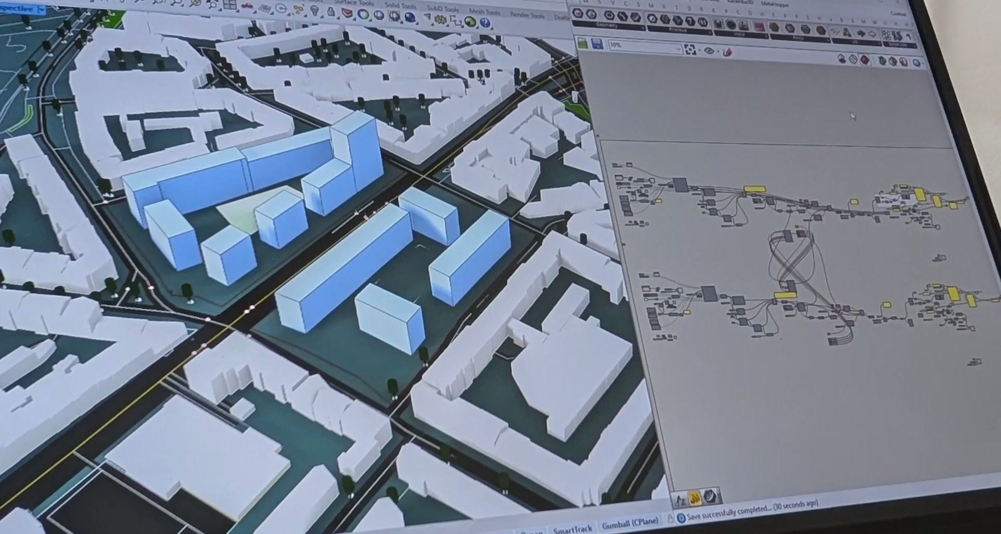
Task: Click the red preview icon on the canvas toolbar's right side
Action: (865, 60)
